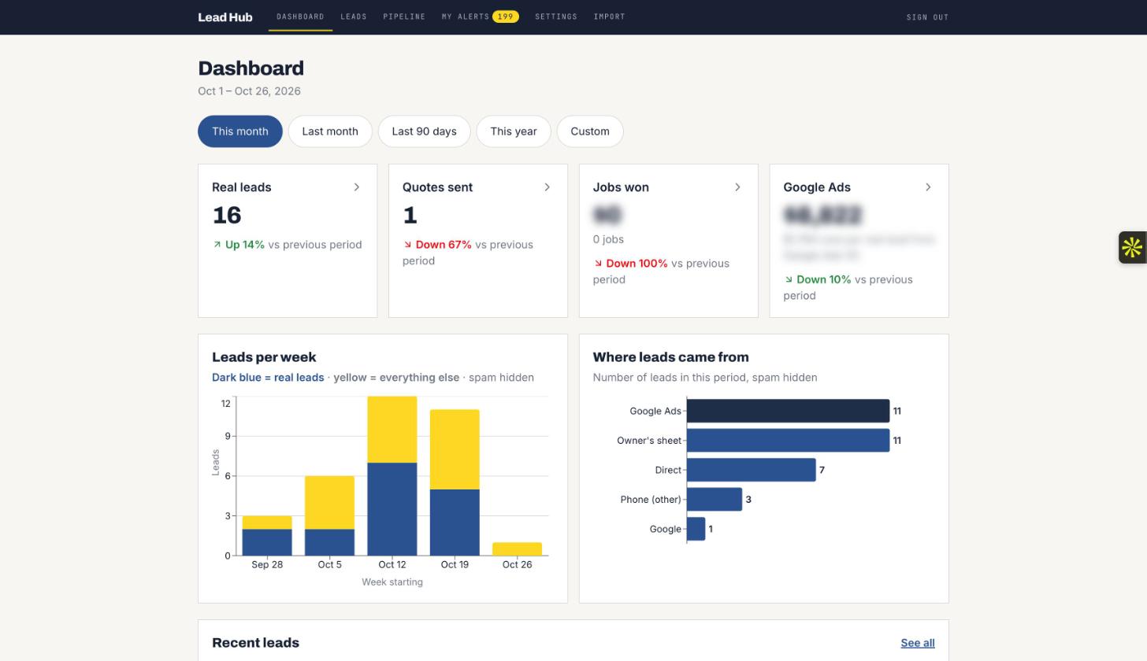The width and height of the screenshot is (1147, 661).
Task: Click the 'Recent leads' heading
Action: pyautogui.click(x=256, y=643)
